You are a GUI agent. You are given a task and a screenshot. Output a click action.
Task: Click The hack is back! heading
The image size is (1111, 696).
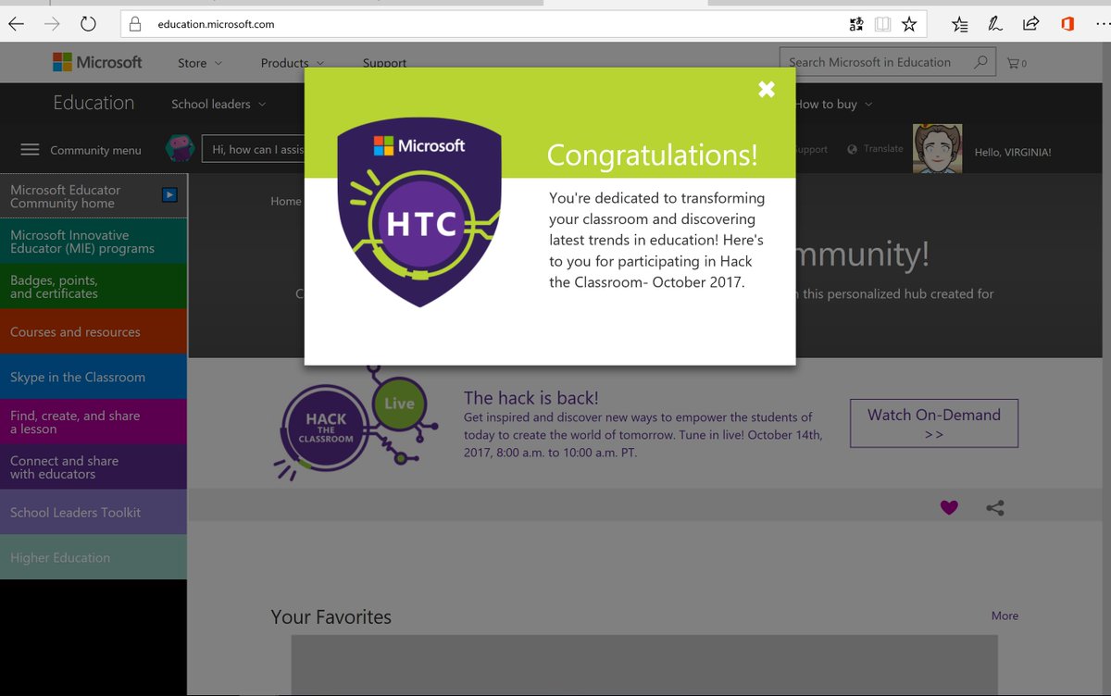coord(531,398)
